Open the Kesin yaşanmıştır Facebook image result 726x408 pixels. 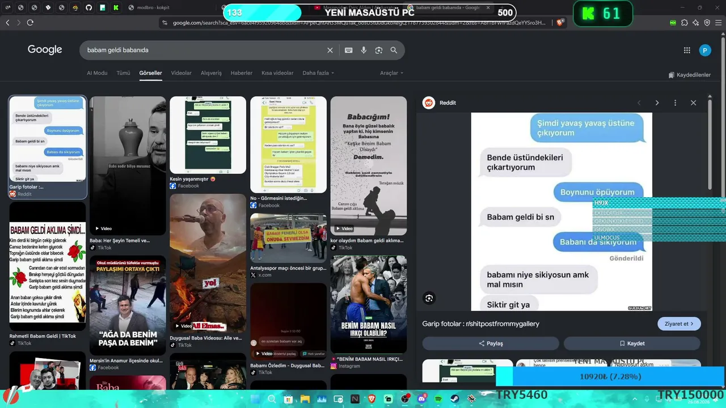[x=208, y=135]
